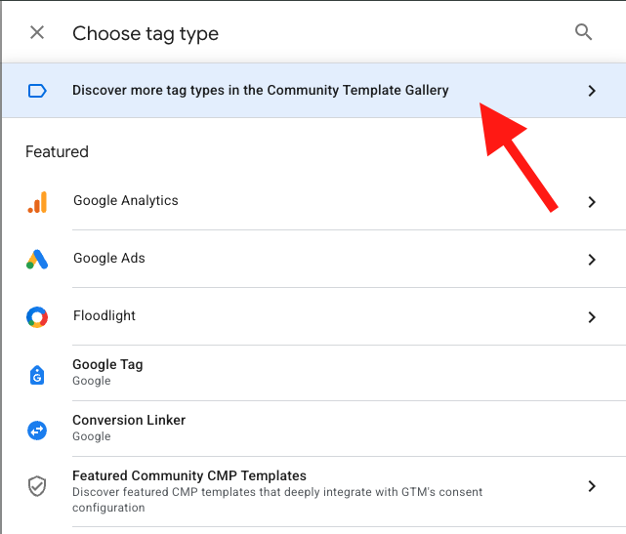Choose the Google Tag option
626x534 pixels.
tap(107, 365)
